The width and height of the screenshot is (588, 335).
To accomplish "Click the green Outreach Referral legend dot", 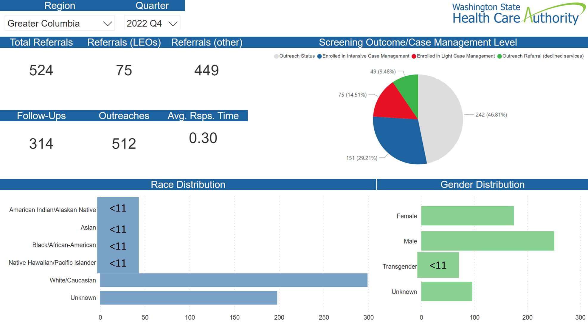I will click(499, 56).
